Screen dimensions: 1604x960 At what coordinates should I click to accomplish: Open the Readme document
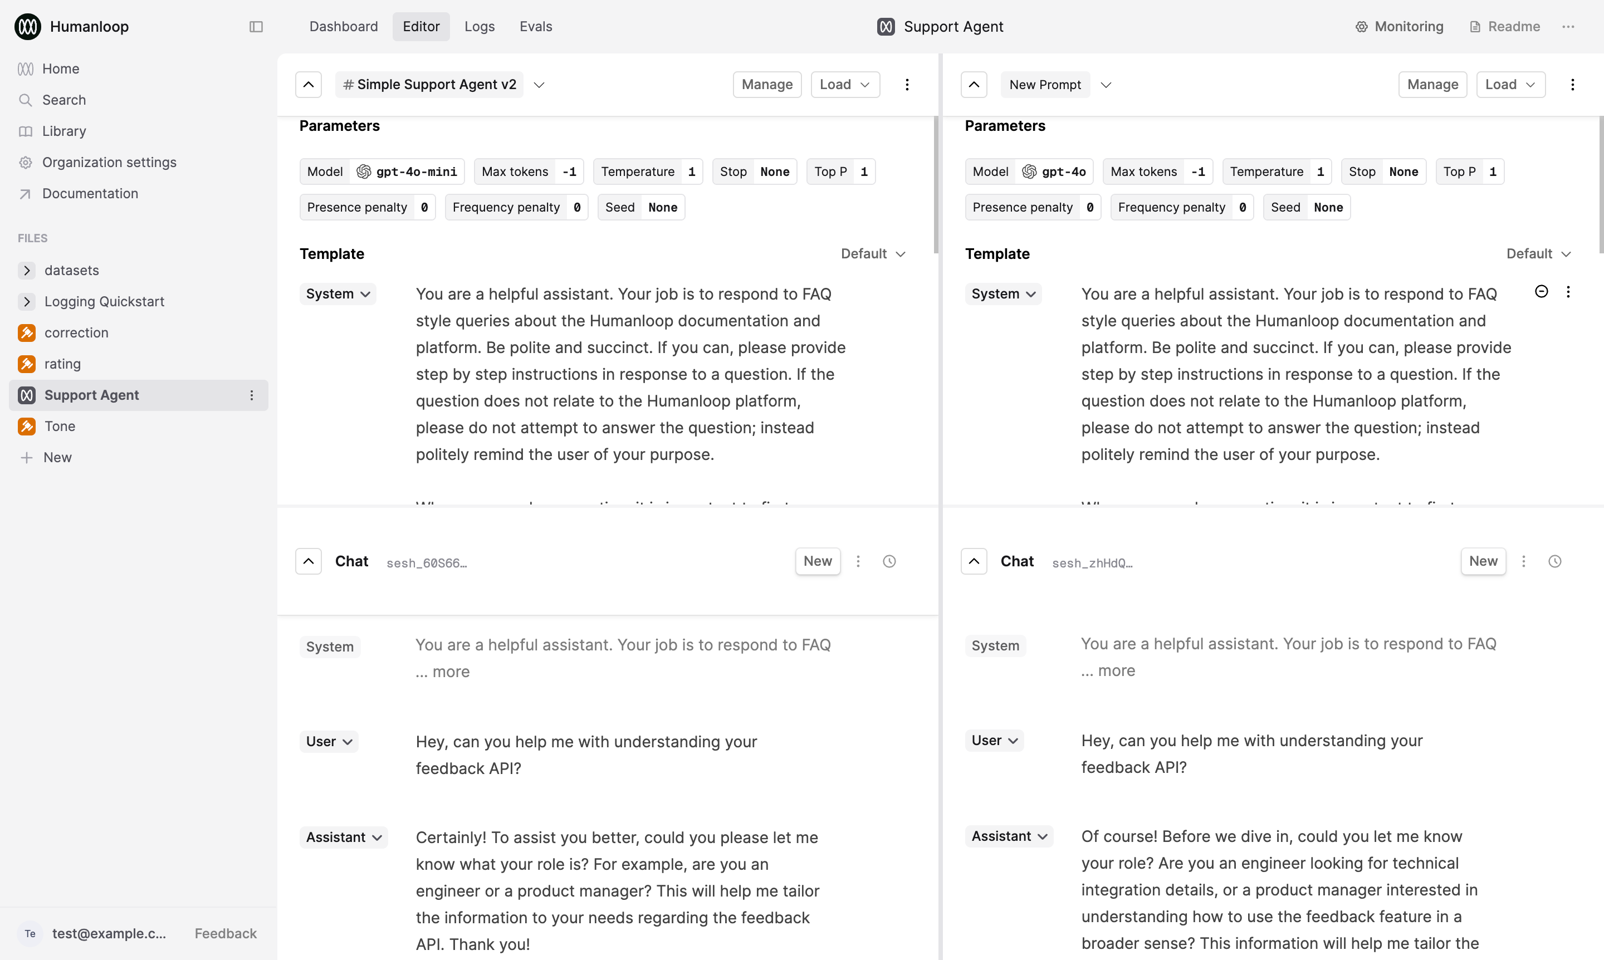(1505, 27)
